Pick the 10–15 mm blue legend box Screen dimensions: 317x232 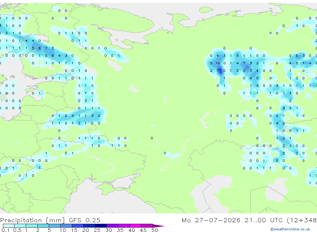[66, 226]
